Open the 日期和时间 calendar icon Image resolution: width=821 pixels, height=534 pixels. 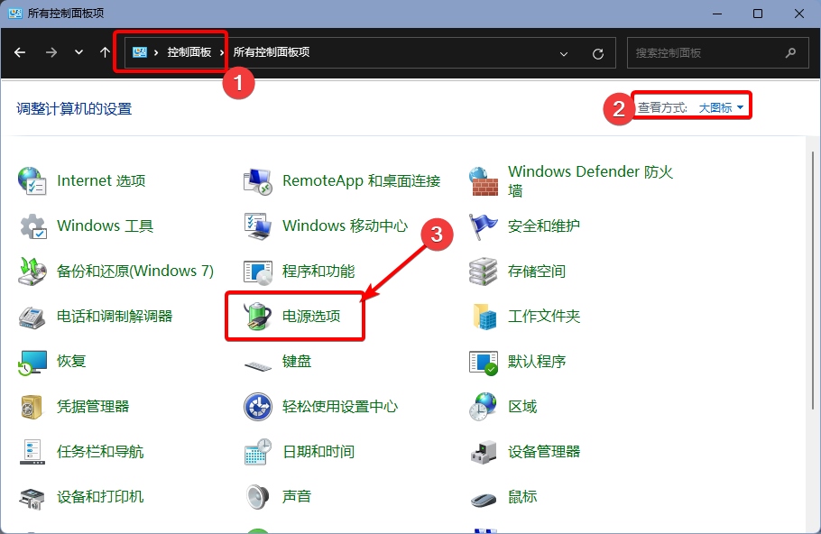pos(258,452)
